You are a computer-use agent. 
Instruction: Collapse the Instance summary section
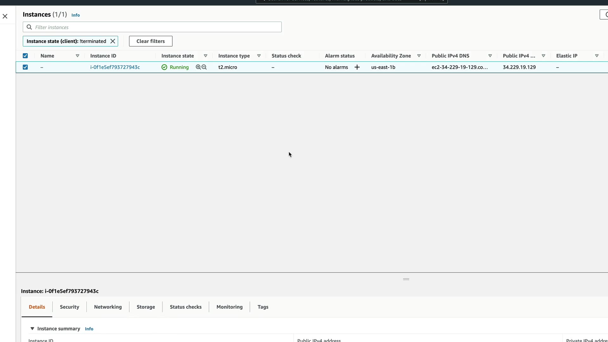pyautogui.click(x=32, y=329)
